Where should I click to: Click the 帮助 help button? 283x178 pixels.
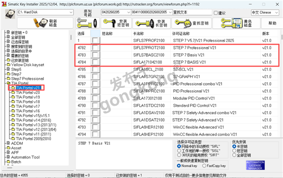[272, 23]
